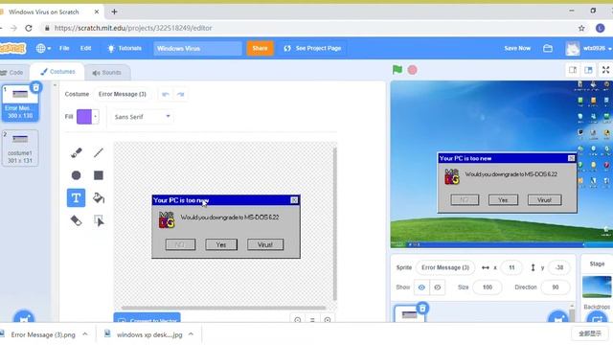Viewport: 613px width, 345px height.
Task: Click the sprite y position field
Action: (x=559, y=267)
